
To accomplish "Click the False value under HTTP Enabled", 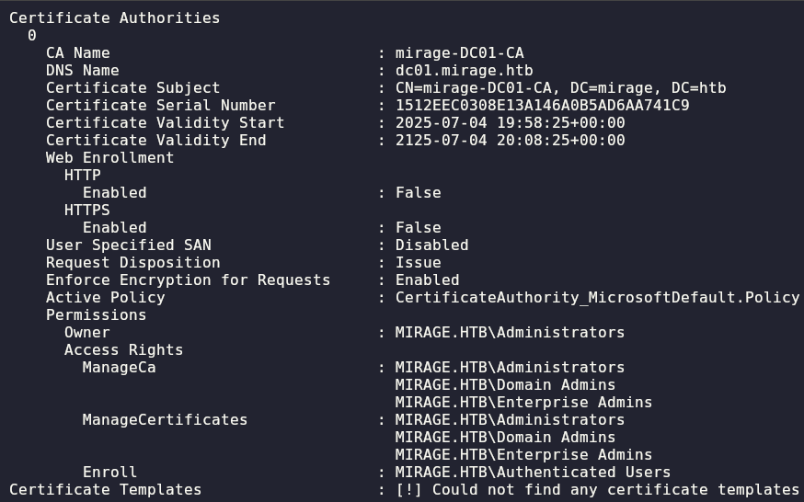I will tap(418, 192).
